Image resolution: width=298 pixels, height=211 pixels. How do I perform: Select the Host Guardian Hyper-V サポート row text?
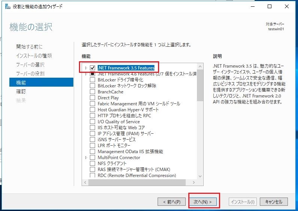[x=128, y=110]
